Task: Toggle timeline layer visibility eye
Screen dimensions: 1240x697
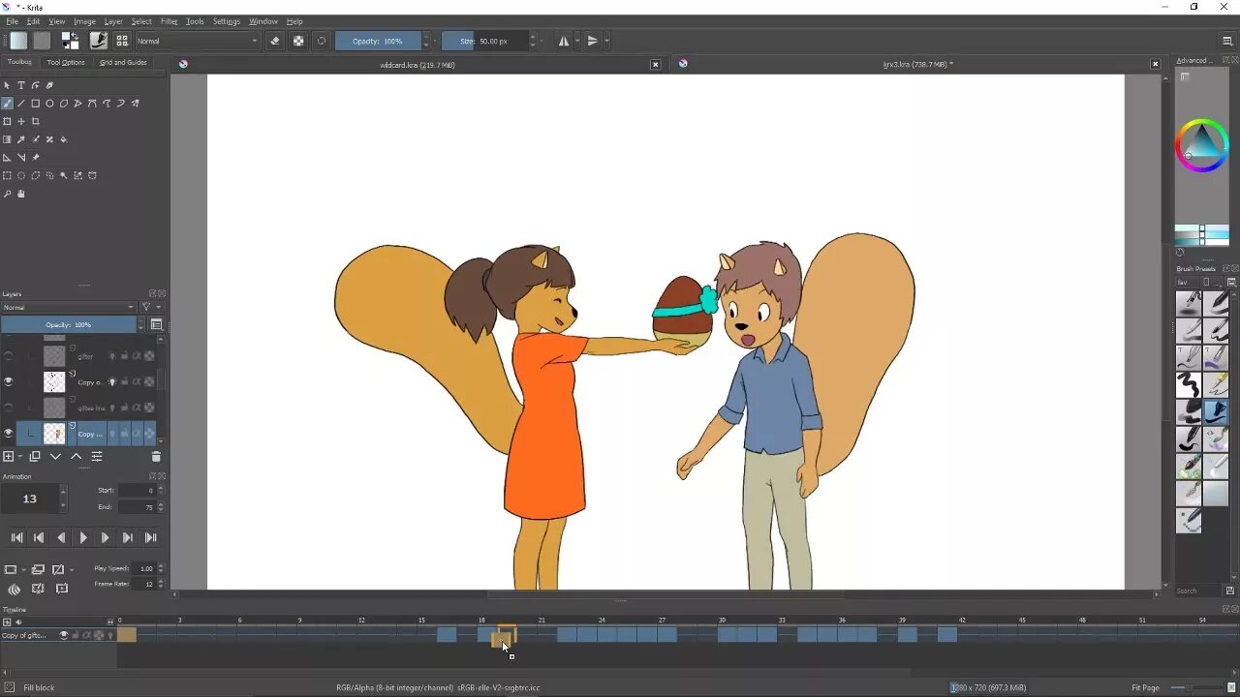Action: (x=64, y=635)
